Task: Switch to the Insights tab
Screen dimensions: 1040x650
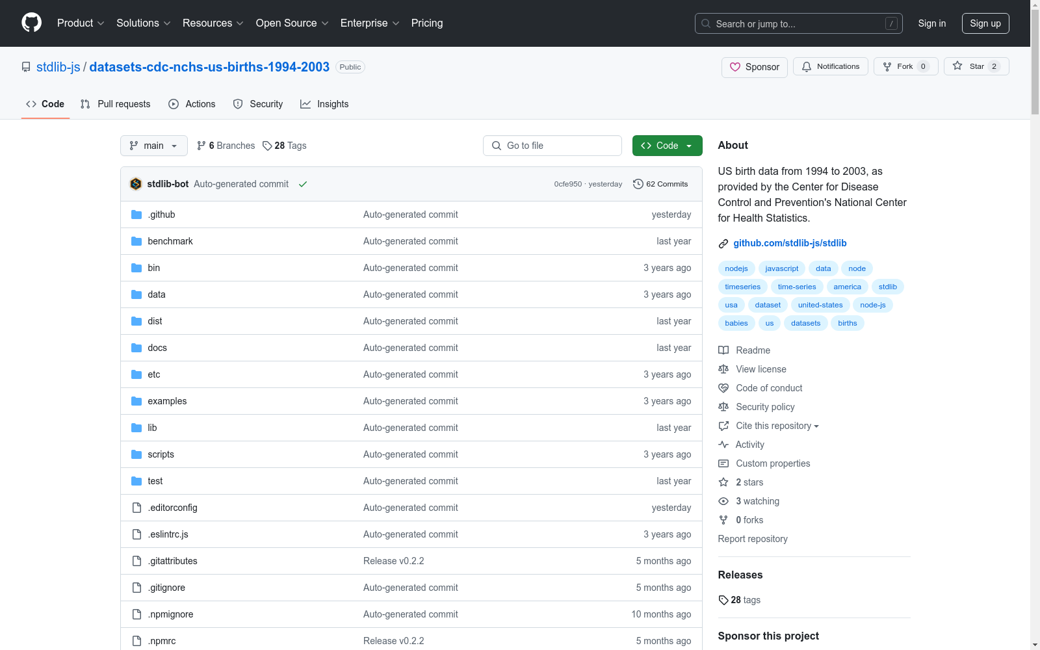Action: coord(324,104)
